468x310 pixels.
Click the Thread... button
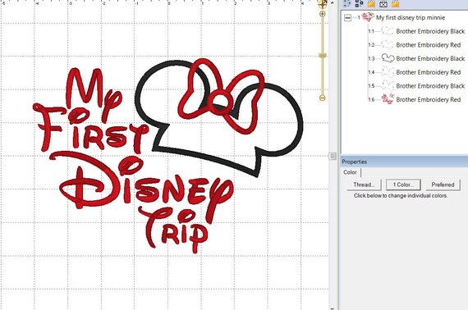(364, 185)
